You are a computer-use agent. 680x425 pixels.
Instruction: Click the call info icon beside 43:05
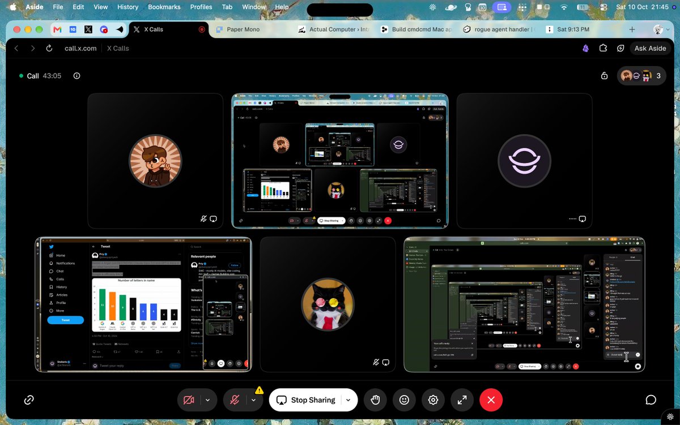coord(77,76)
